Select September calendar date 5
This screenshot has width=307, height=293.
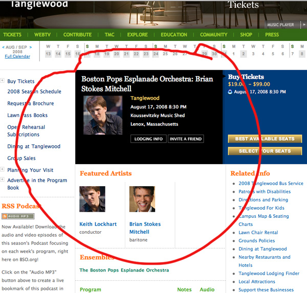[x=273, y=54]
